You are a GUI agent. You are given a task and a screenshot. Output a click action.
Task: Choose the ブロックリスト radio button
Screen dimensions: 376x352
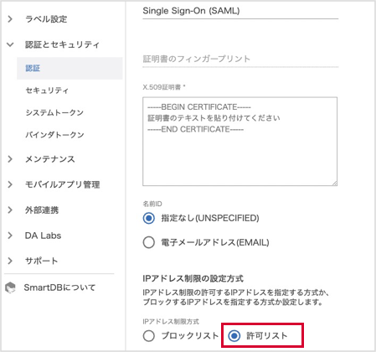point(149,335)
